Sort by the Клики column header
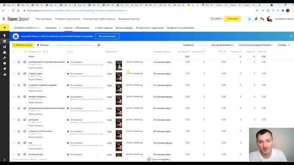This screenshot has height=165, width=294. [250, 51]
